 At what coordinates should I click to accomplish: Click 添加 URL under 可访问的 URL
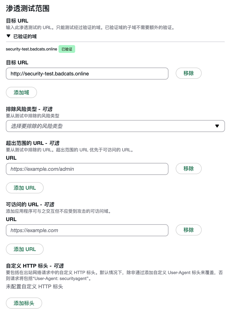24,249
